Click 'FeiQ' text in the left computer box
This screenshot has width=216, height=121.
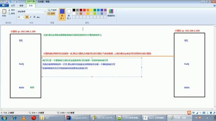coord(21,64)
